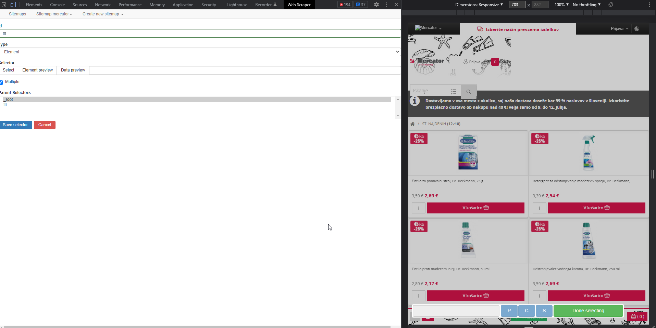Open the Type dropdown showing Element
The width and height of the screenshot is (656, 328).
(200, 52)
